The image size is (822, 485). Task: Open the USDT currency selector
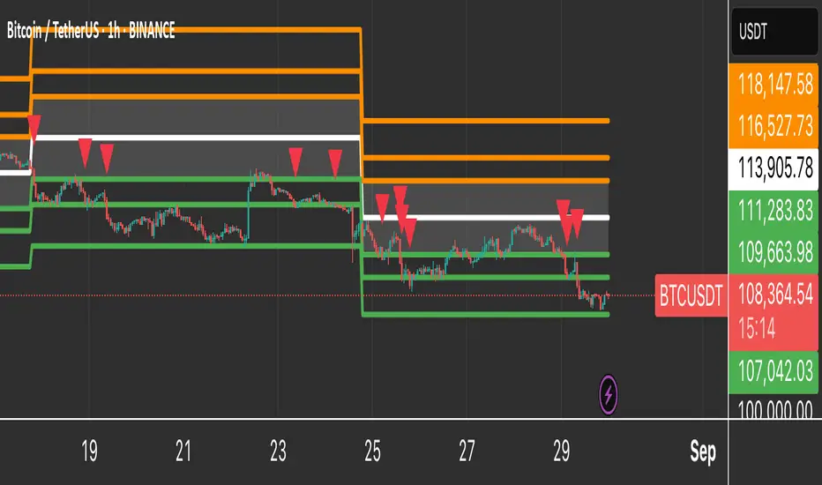(x=774, y=32)
